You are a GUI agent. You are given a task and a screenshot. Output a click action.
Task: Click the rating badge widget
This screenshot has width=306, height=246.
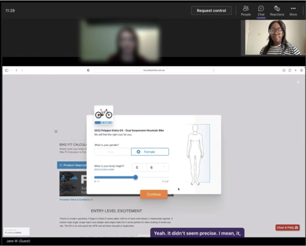click(x=17, y=231)
